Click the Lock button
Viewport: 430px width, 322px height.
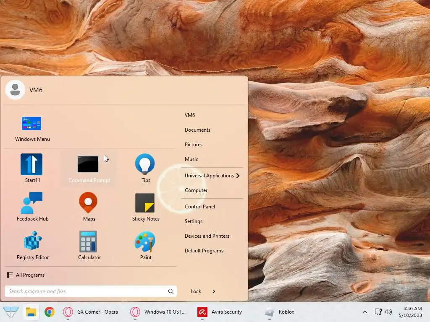[196, 291]
